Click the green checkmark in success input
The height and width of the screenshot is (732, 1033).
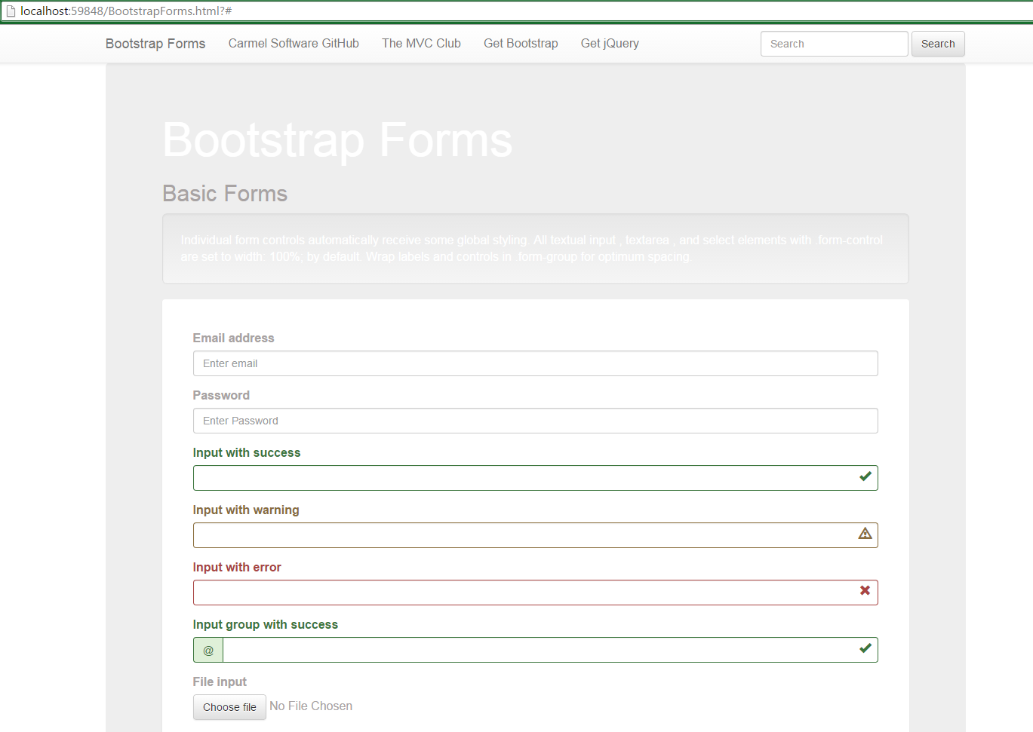(x=865, y=477)
